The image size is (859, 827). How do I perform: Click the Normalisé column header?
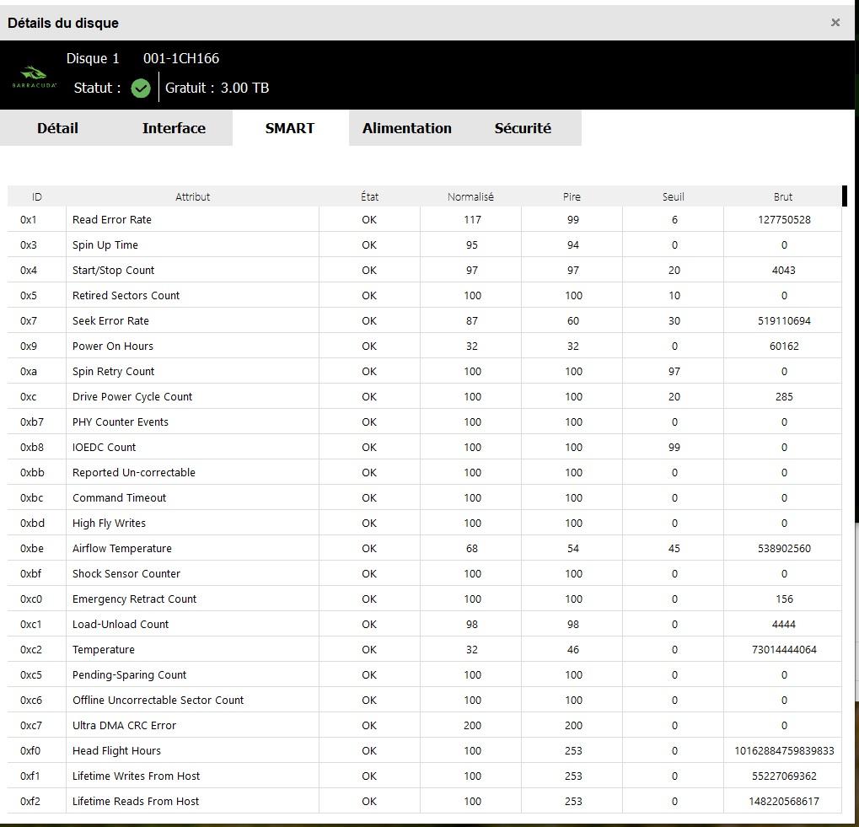pyautogui.click(x=470, y=196)
